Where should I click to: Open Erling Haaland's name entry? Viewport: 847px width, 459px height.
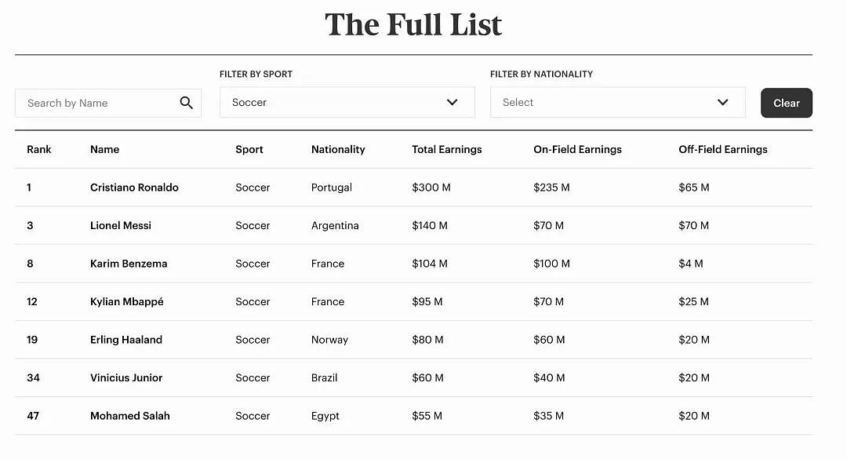click(x=125, y=340)
